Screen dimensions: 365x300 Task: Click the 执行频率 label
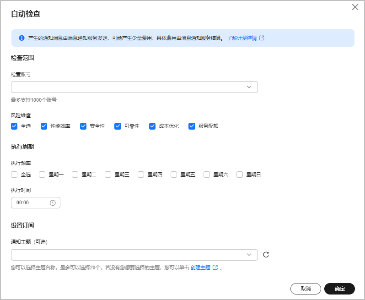click(21, 163)
